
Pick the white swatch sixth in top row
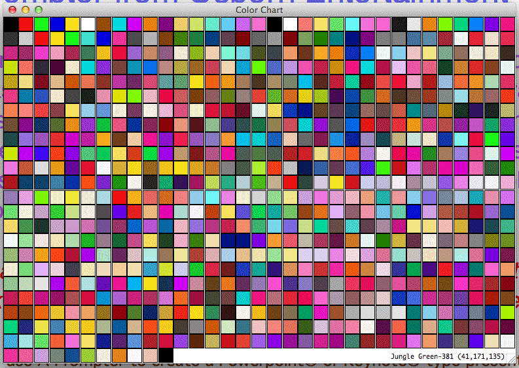[x=88, y=24]
